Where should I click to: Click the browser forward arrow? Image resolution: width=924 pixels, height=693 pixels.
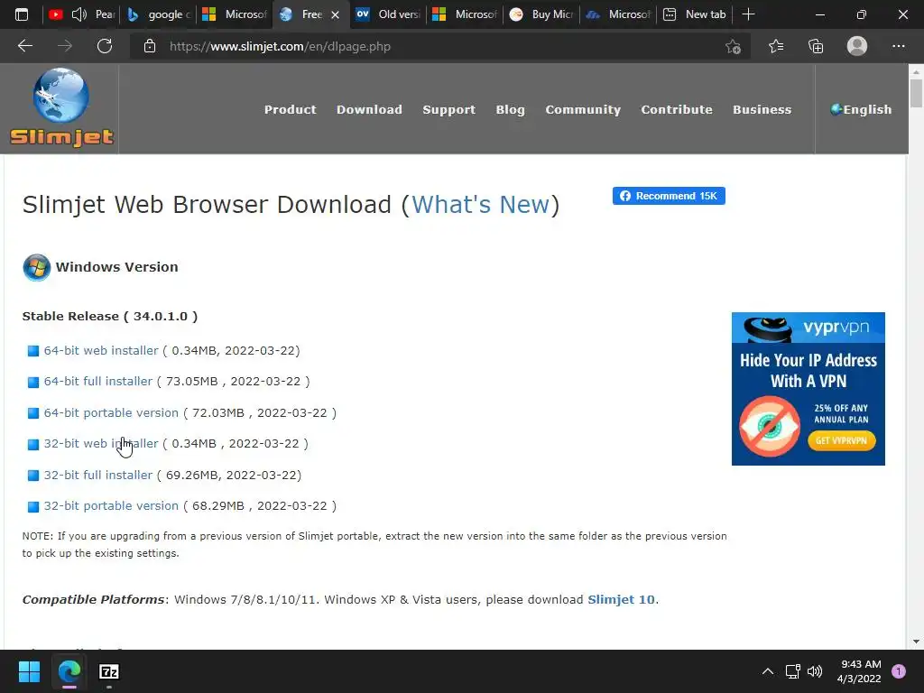pos(65,46)
